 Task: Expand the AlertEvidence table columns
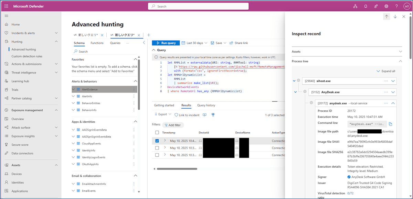click(x=73, y=89)
